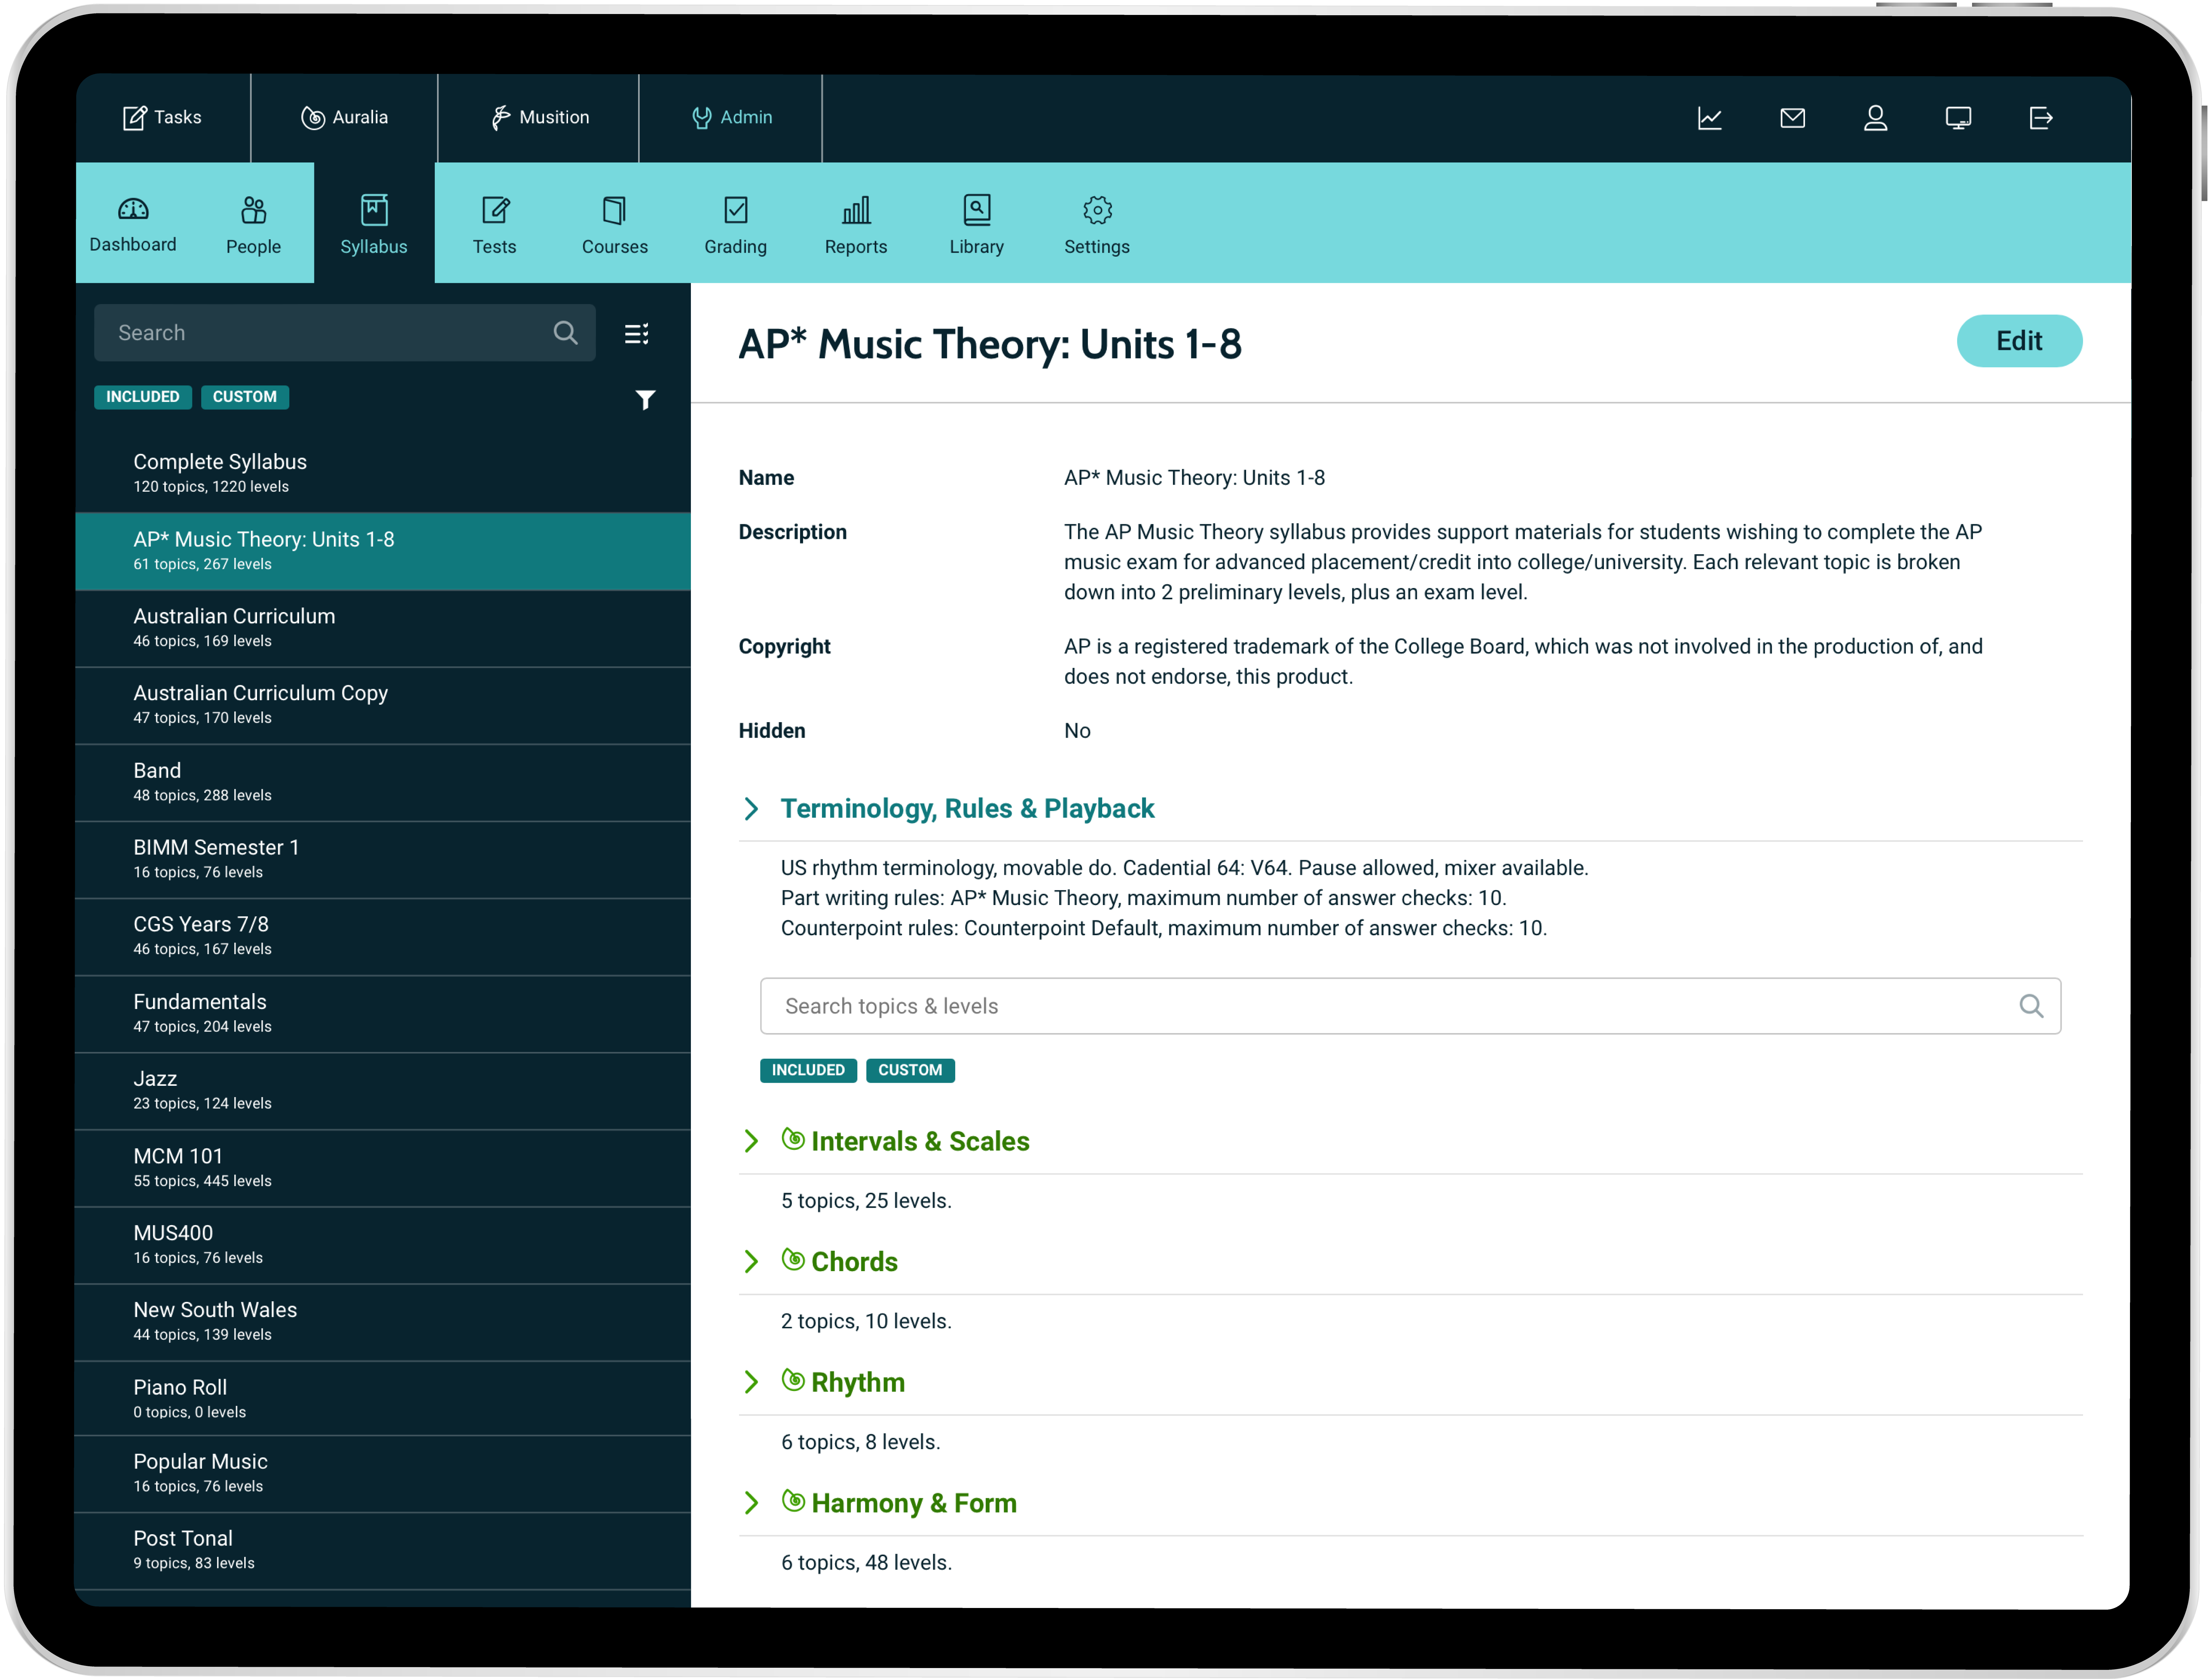Click the monitor display icon
This screenshot has width=2212, height=1679.
point(1958,118)
